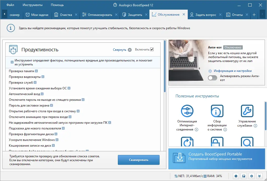Click info icon beside Установите время ожидания выбора ОС

click(69, 88)
